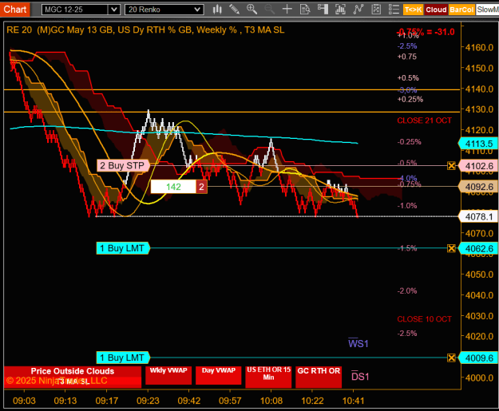Viewport: 499px width, 411px height.
Task: Click the -0.75% = -31.0 readout
Action: 426,32
